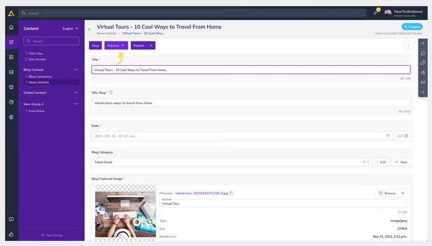
Task: Expand the Preview dropdown
Action: click(123, 45)
